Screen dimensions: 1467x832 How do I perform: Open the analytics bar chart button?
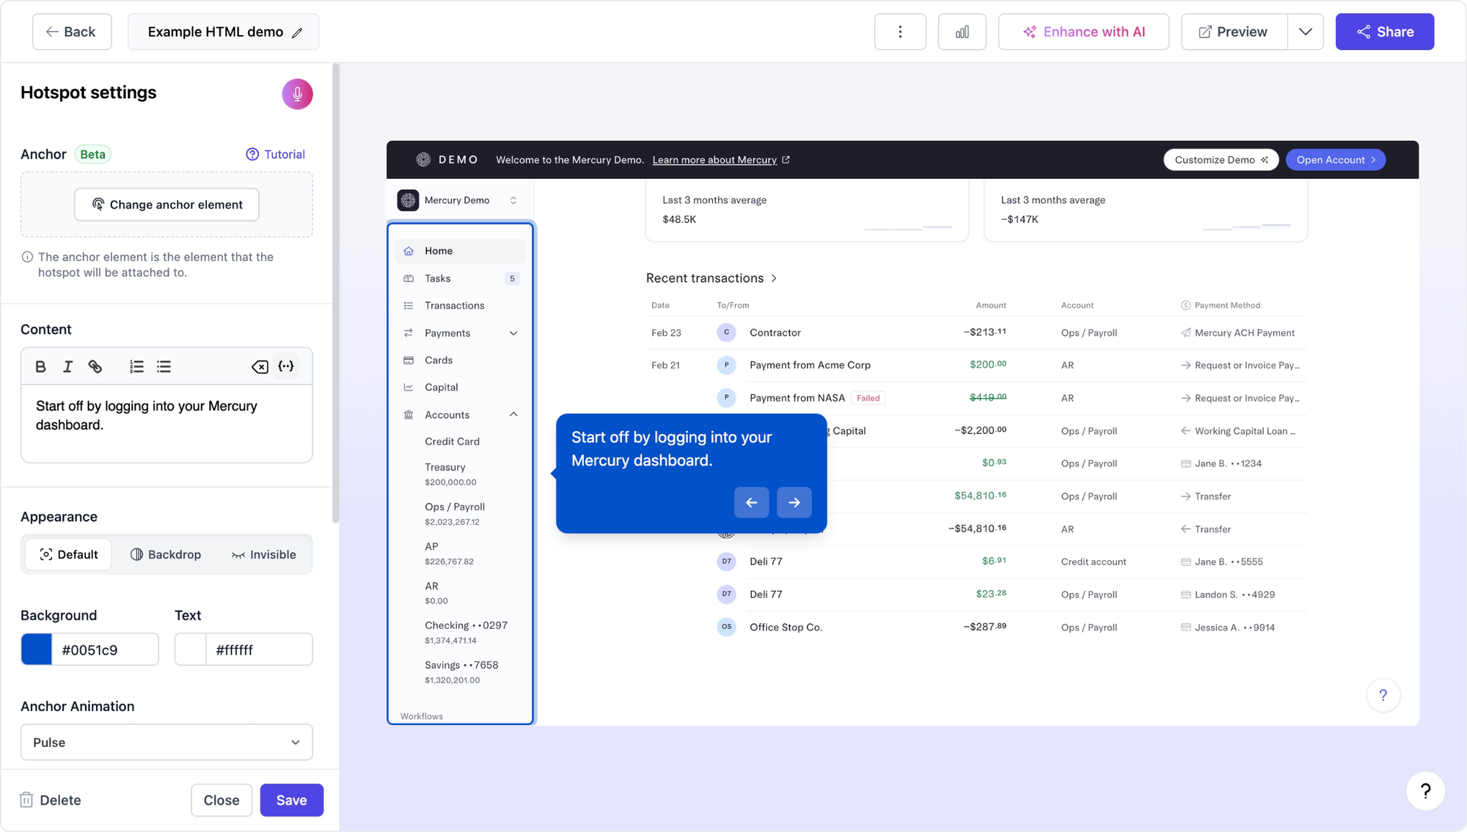click(962, 32)
